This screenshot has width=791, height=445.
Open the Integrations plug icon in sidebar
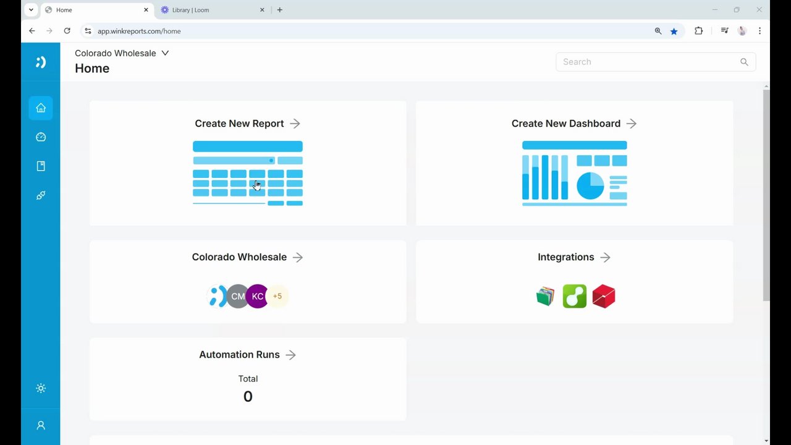41,195
